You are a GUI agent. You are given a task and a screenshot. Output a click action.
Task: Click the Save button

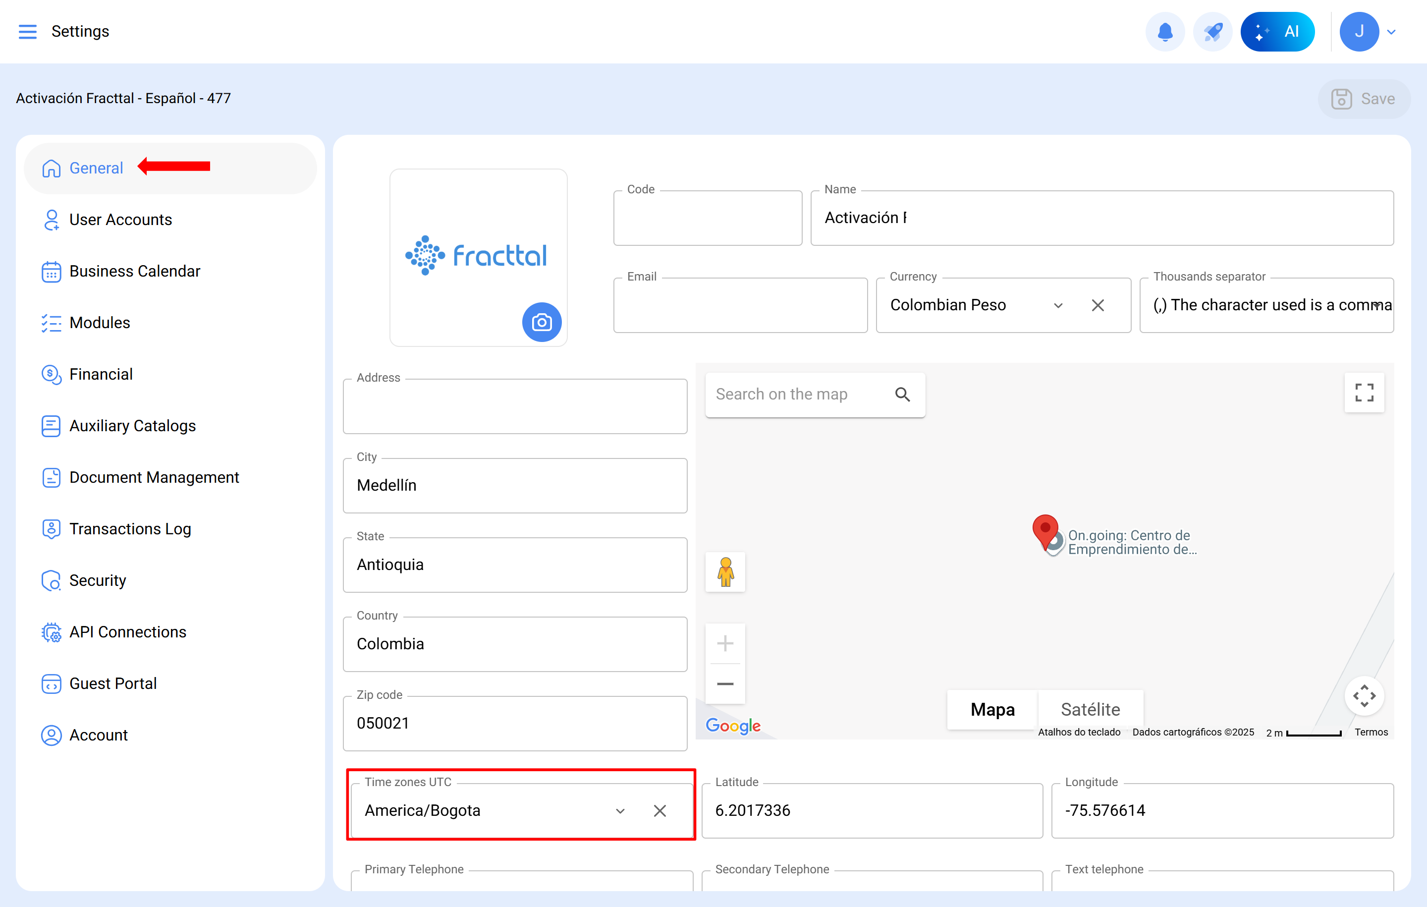click(1364, 99)
